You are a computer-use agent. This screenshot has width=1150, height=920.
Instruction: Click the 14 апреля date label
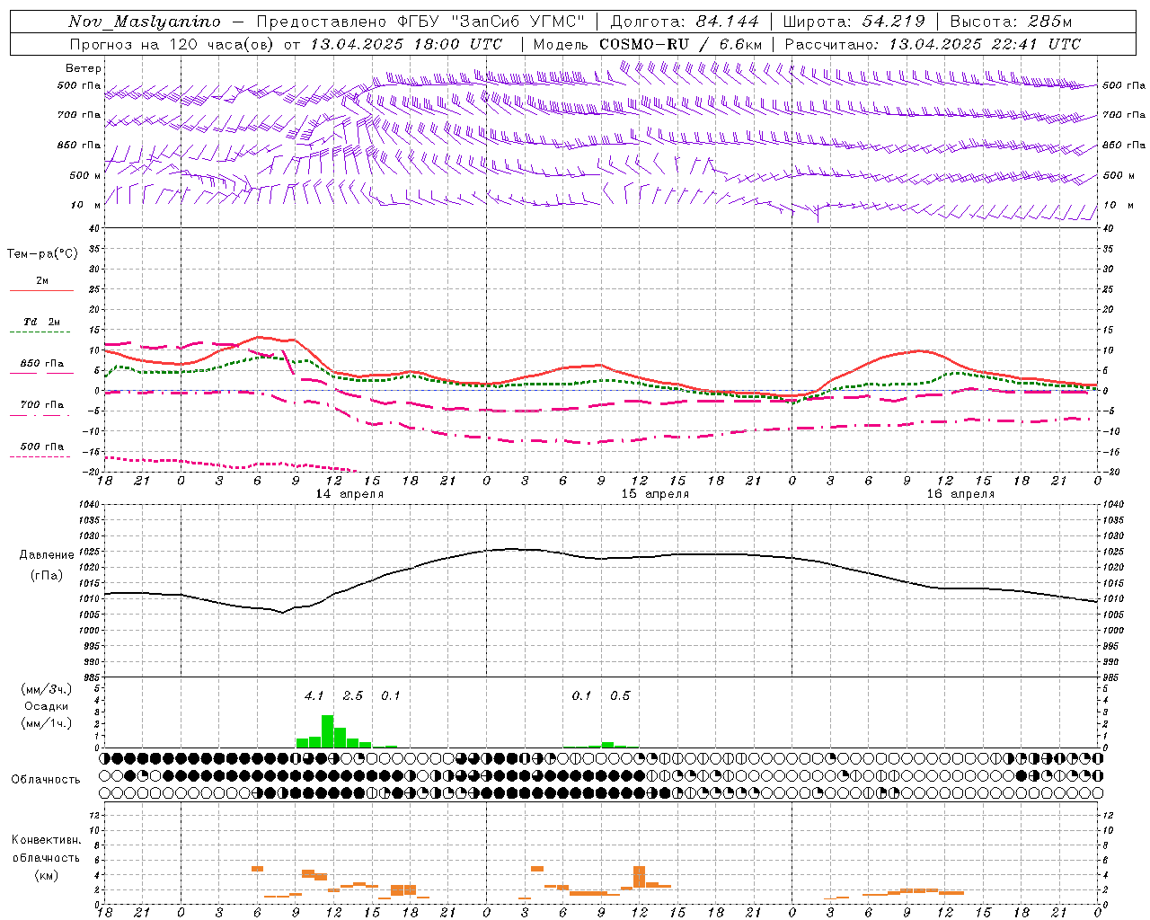(349, 494)
